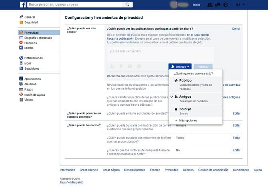Screen dimensions: 268x191
Task: Click Cookies footer link
Action: click(x=188, y=170)
